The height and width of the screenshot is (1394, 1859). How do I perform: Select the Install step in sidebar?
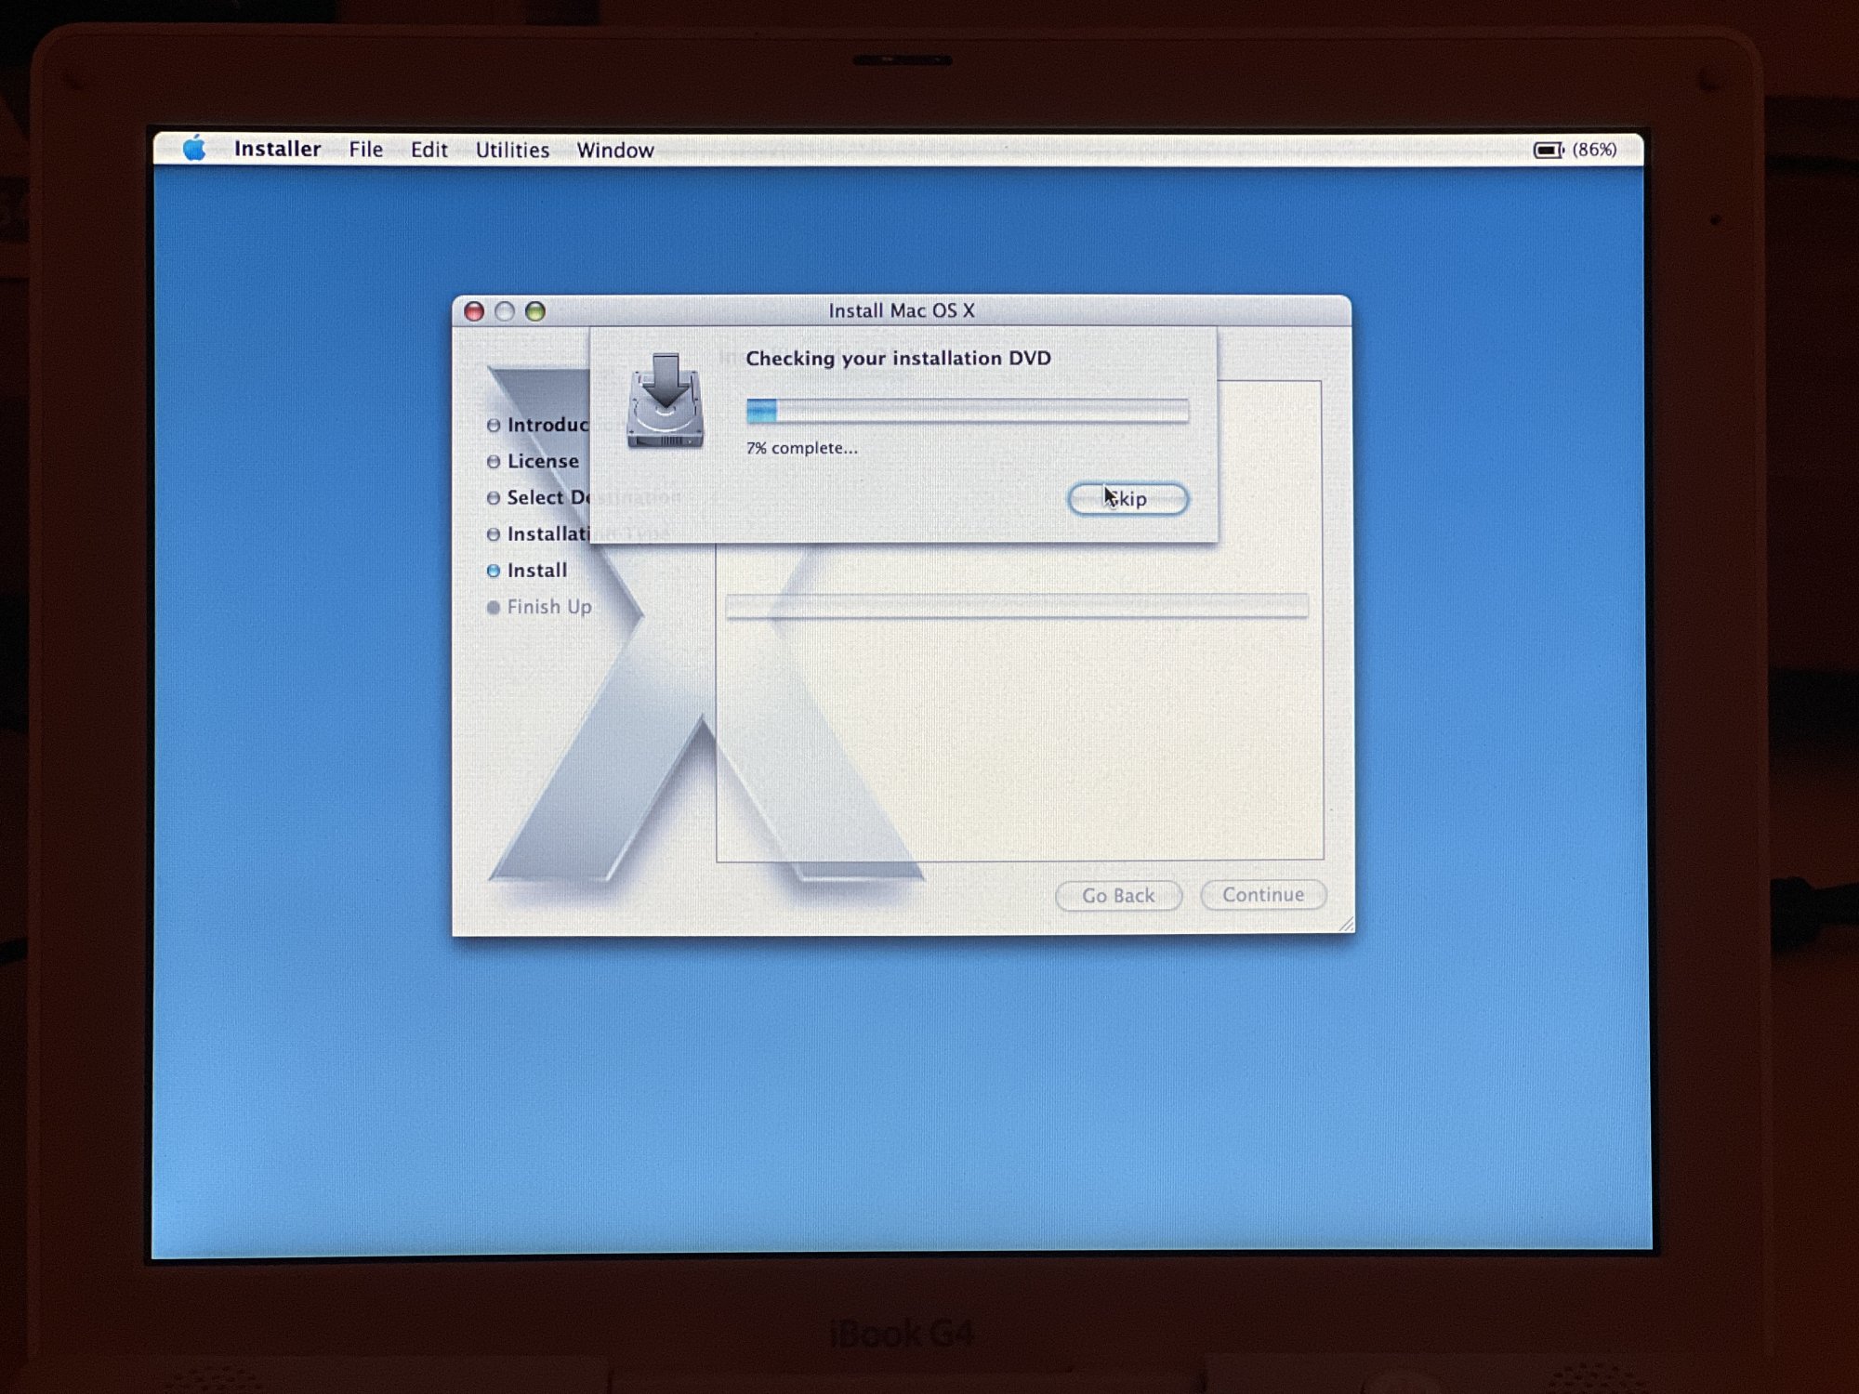coord(527,570)
